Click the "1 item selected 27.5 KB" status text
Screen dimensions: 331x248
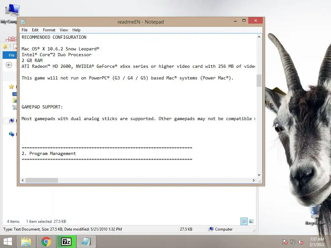click(x=46, y=222)
